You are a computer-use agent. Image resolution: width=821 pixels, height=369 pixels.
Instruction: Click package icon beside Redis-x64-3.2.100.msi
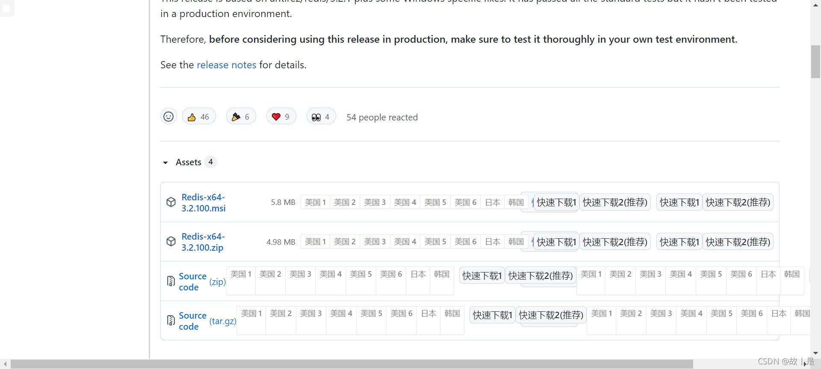[x=171, y=202]
